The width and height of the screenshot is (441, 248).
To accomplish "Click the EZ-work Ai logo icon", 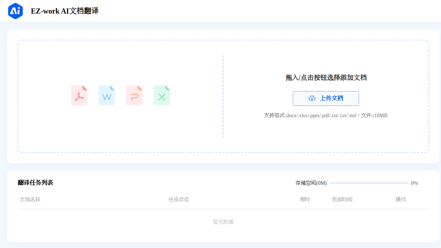I will 15,11.
